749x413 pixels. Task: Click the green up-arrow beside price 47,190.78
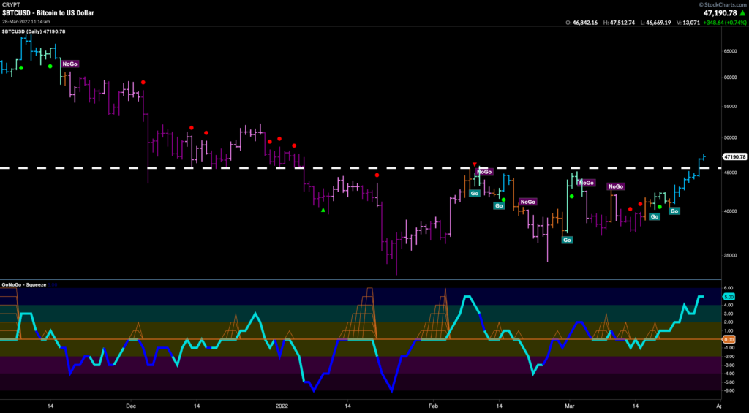pos(742,13)
